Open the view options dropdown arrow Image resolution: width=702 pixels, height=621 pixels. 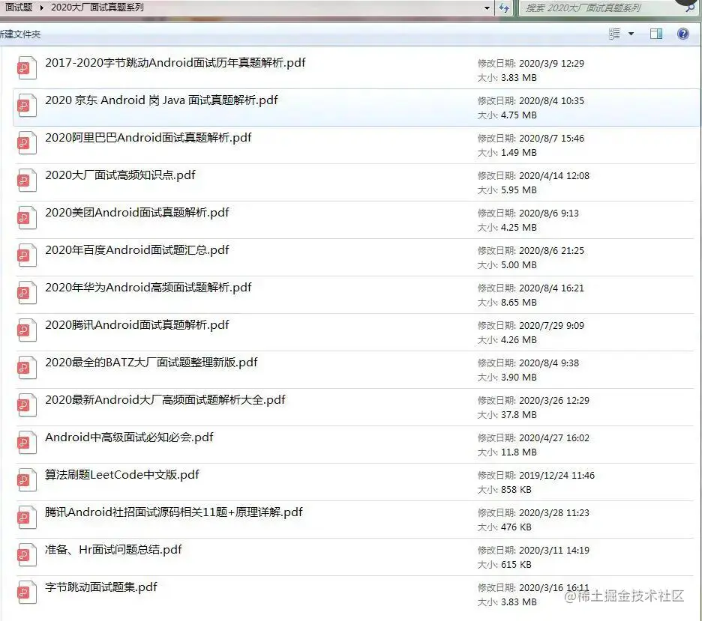click(x=631, y=34)
